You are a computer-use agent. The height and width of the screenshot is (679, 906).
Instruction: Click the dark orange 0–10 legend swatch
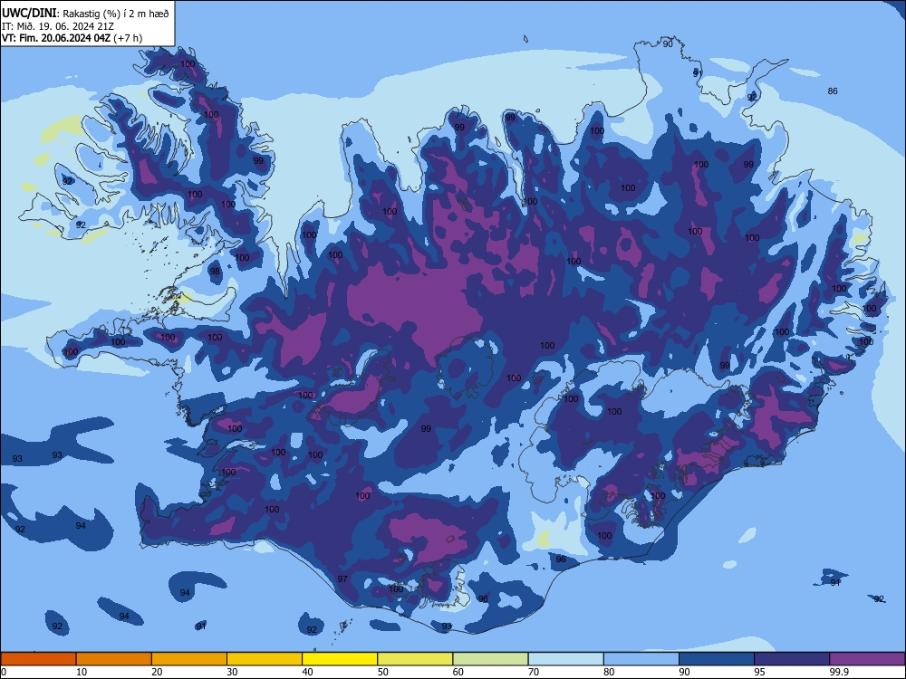(x=38, y=659)
